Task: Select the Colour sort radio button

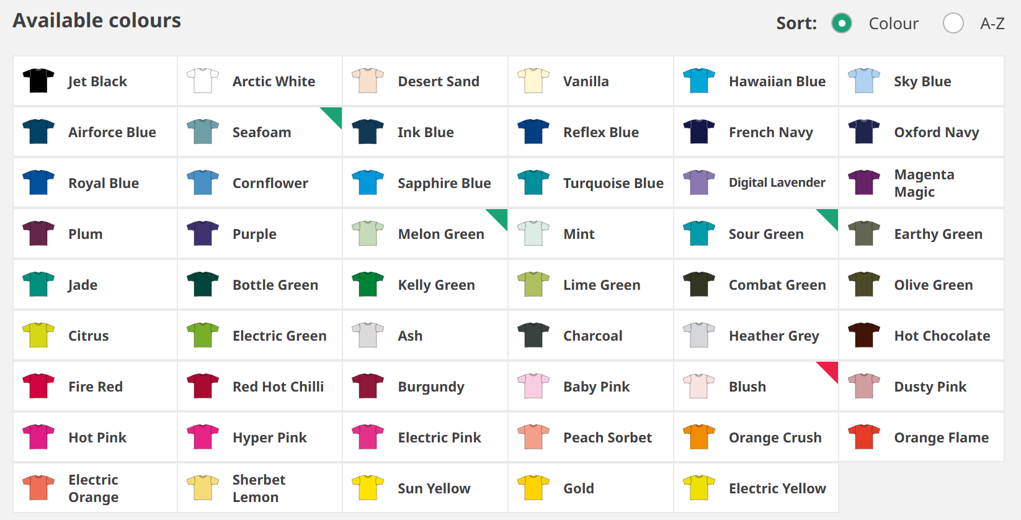Action: [841, 24]
